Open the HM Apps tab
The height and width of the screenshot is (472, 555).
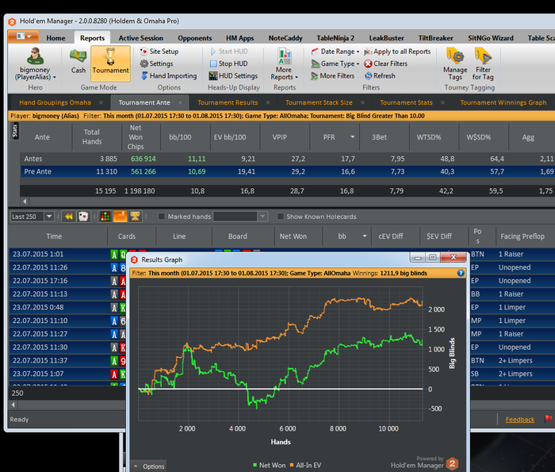[240, 38]
